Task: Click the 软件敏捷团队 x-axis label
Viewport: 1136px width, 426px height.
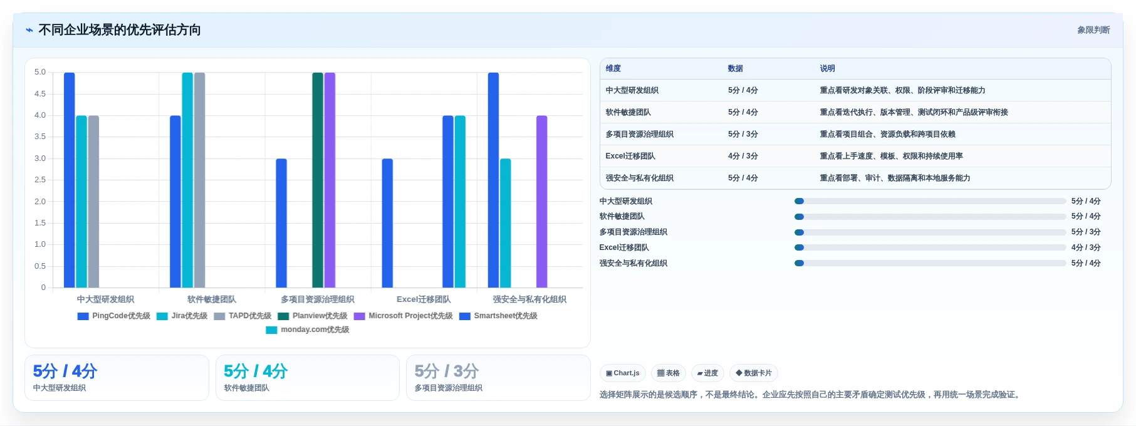Action: pyautogui.click(x=212, y=300)
